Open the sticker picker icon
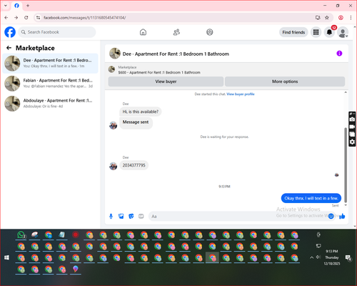 [131, 216]
